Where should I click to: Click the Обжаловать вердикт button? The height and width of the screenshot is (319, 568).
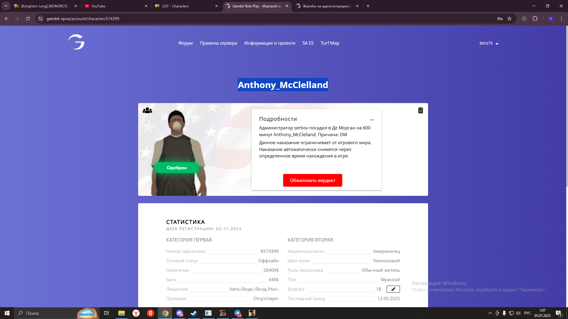(312, 180)
